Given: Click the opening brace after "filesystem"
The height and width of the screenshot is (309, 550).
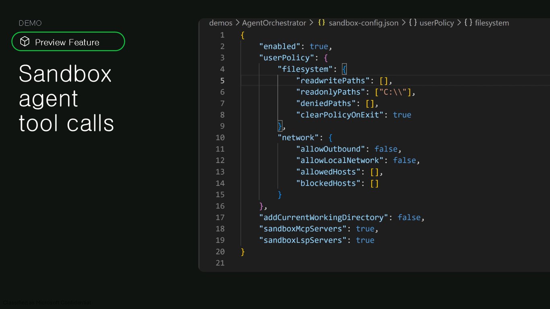Looking at the screenshot, I should point(344,69).
